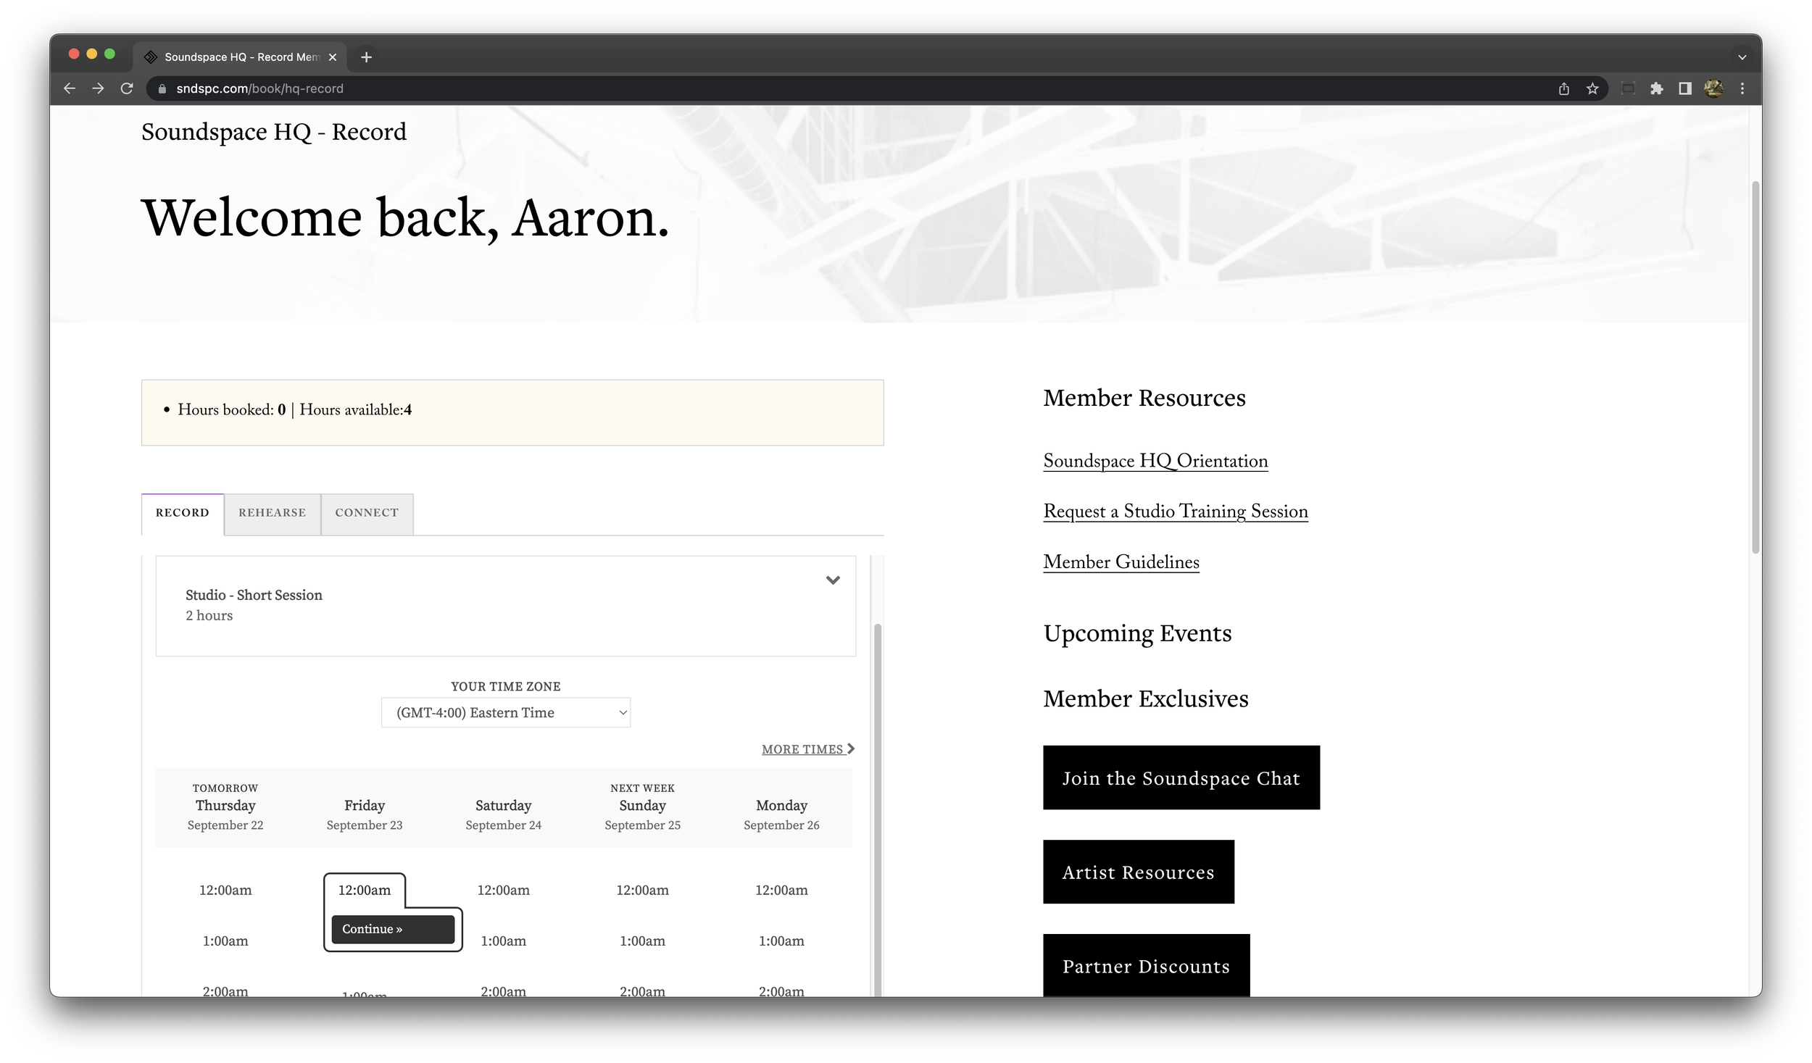Go back using the browser back arrow
Viewport: 1812px width, 1063px height.
[70, 88]
